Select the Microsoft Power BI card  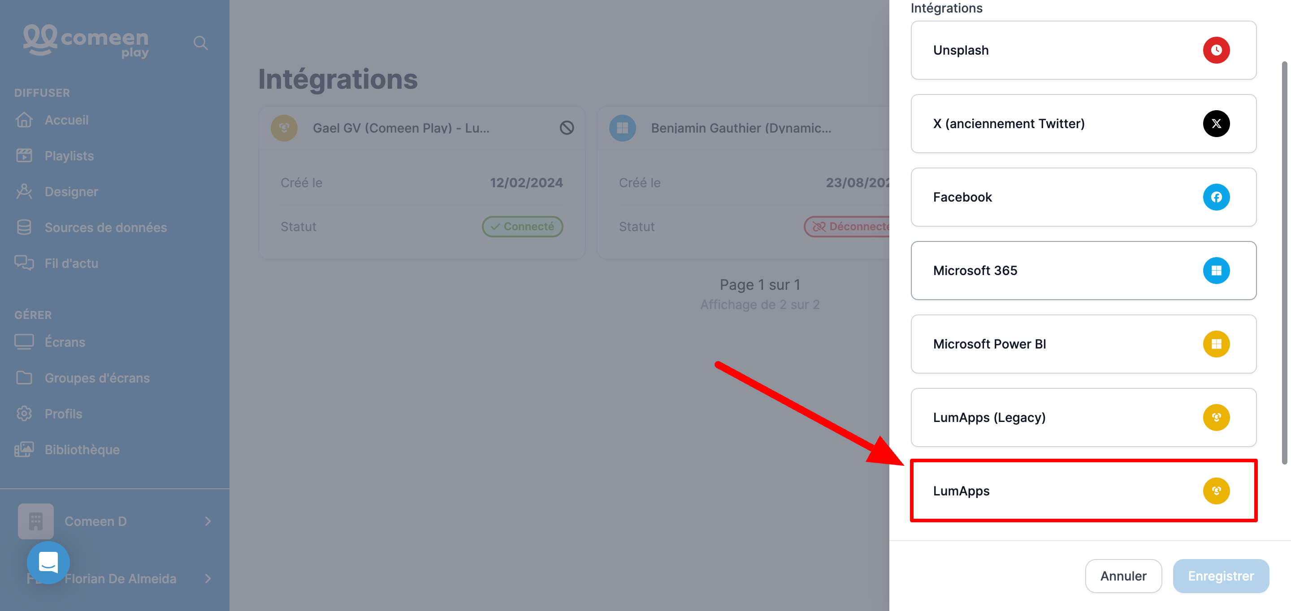click(1083, 344)
